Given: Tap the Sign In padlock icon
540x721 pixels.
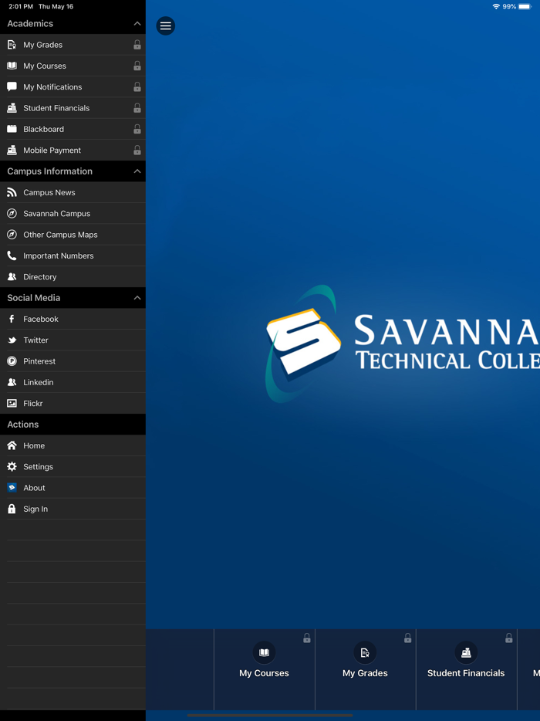Looking at the screenshot, I should click(12, 509).
